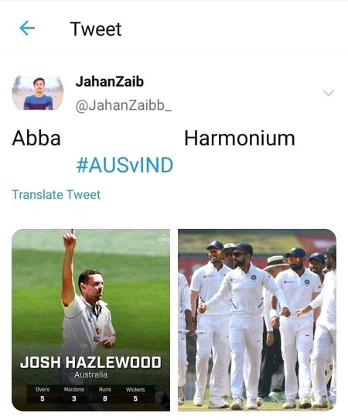Click the Tweet header title
Viewport: 348px width, 420px height.
click(96, 29)
